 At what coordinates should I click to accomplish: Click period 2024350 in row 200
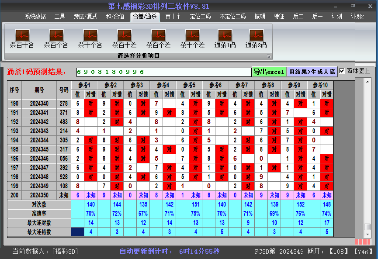pyautogui.click(x=39, y=195)
